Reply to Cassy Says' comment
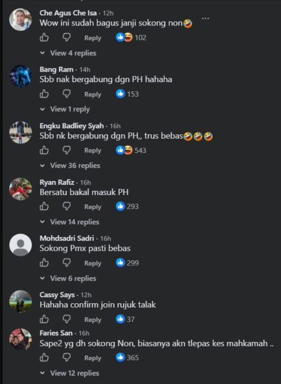This screenshot has width=281, height=384. pyautogui.click(x=92, y=320)
